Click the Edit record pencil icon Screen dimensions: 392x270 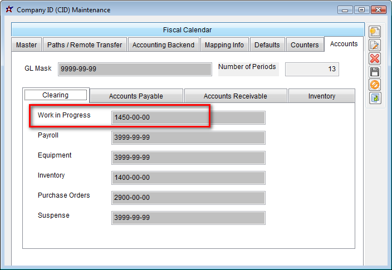(375, 45)
